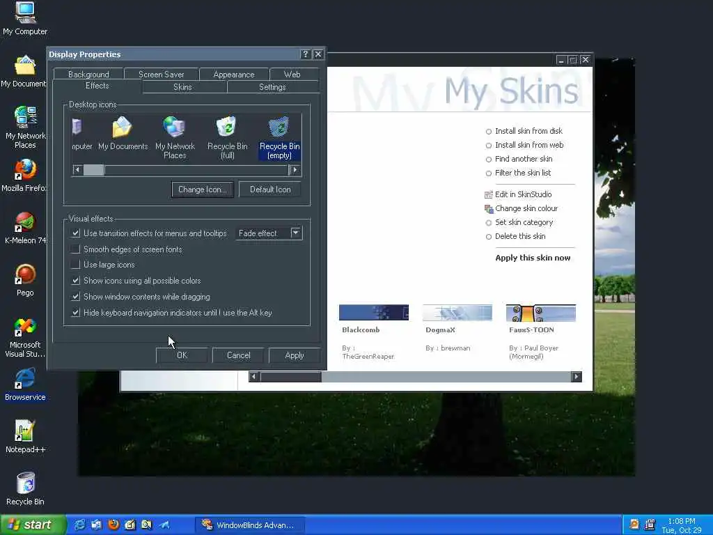Click the Display Properties help question-mark button
The height and width of the screenshot is (535, 713).
point(305,54)
